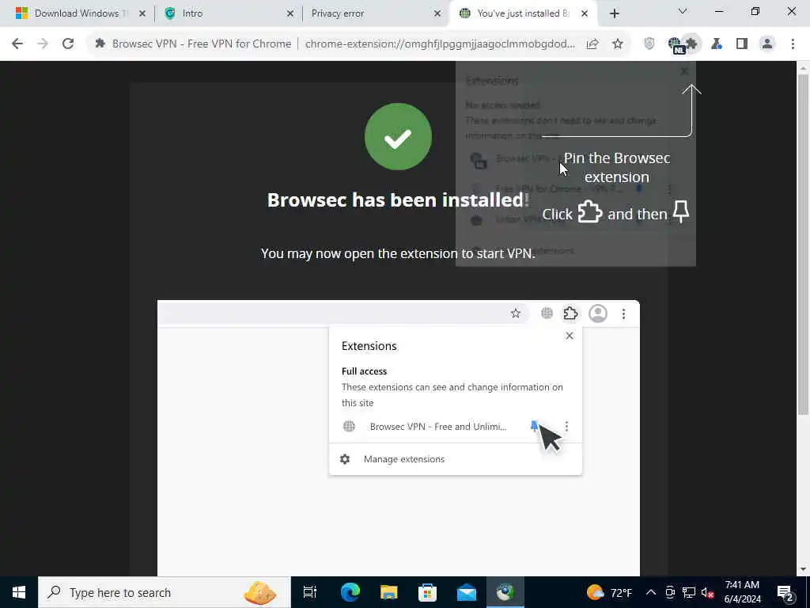This screenshot has width=810, height=608.
Task: Open the Chrome profile avatar
Action: click(767, 44)
